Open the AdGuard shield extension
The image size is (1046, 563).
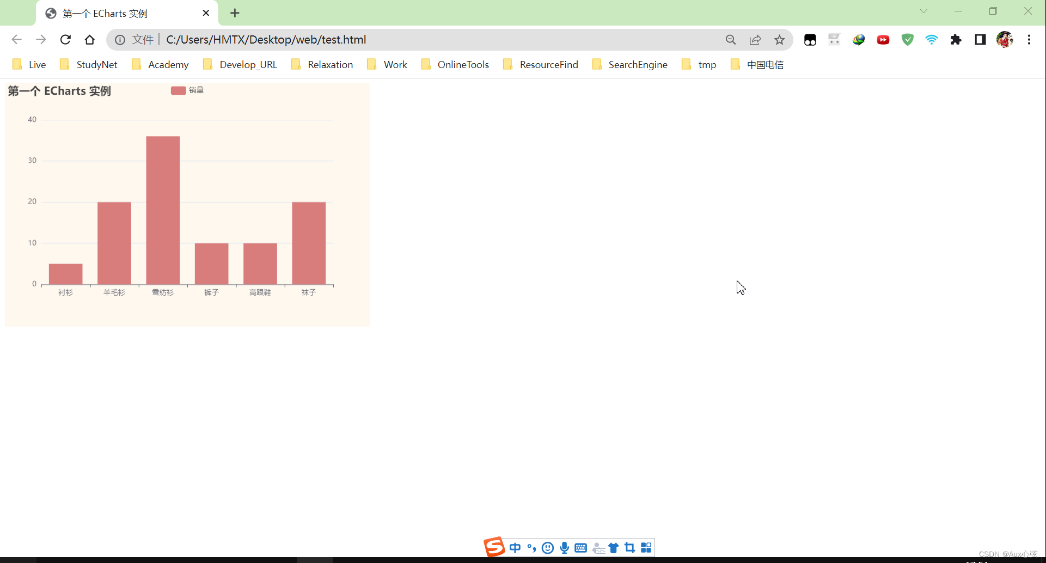click(907, 39)
